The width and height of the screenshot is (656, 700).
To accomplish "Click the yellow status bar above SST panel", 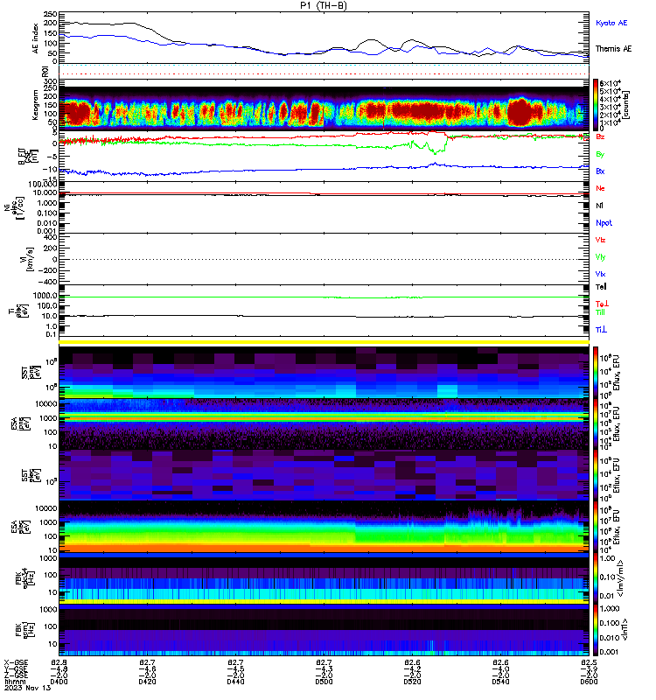I will click(324, 342).
